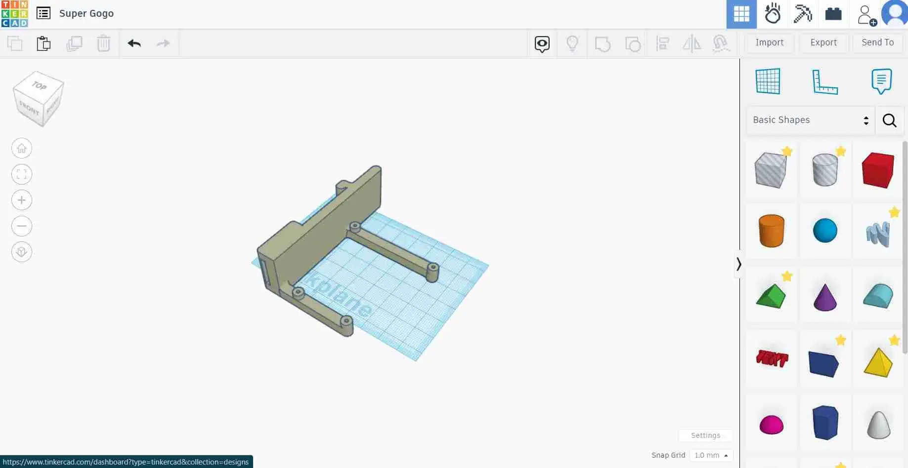Select the Ruler tool
The image size is (908, 468).
click(x=824, y=81)
